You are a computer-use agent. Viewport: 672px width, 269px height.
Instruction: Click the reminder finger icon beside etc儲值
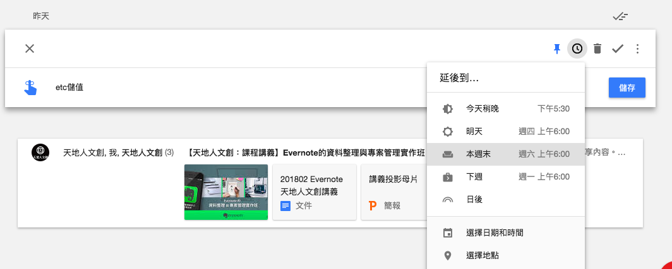click(30, 88)
